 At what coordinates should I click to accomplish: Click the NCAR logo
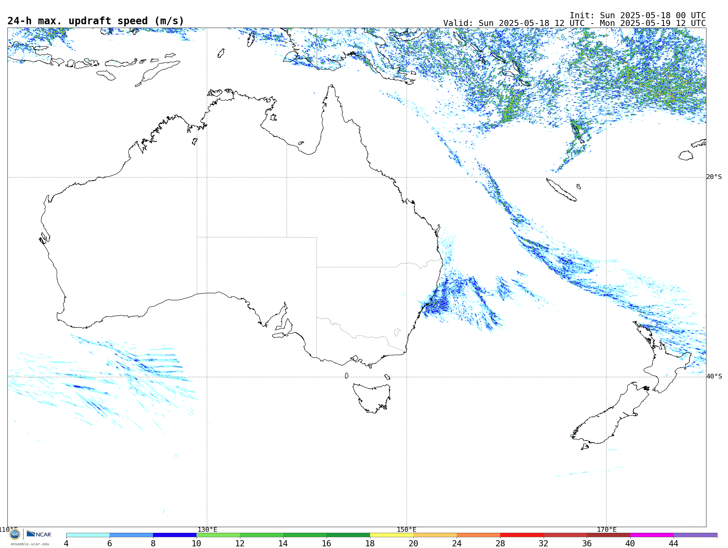[39, 534]
